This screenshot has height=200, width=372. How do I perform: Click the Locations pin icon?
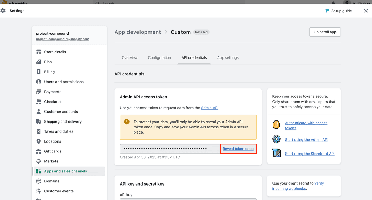pos(39,141)
